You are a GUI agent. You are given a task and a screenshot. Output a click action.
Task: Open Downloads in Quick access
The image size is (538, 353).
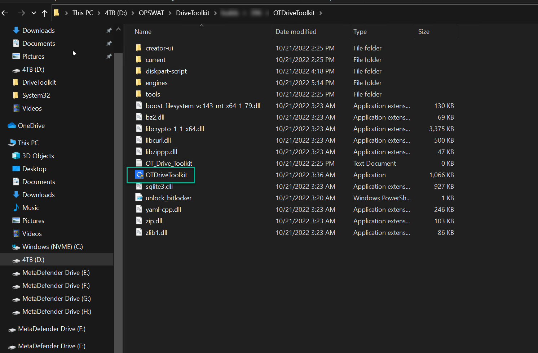point(39,31)
